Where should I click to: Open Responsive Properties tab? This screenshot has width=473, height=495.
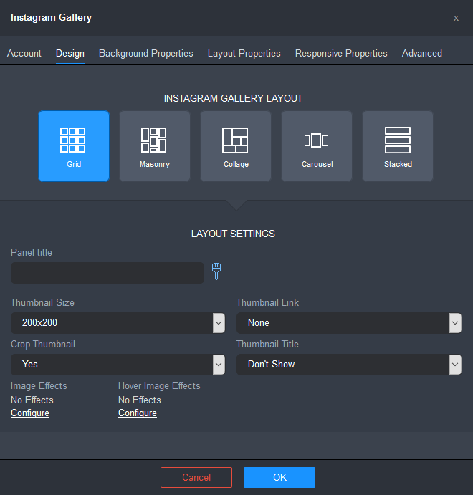[x=341, y=53]
